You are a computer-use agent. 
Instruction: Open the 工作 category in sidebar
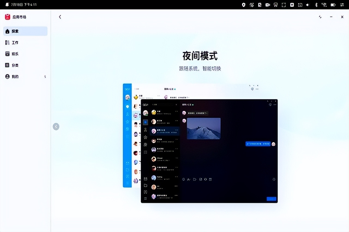tap(25, 42)
